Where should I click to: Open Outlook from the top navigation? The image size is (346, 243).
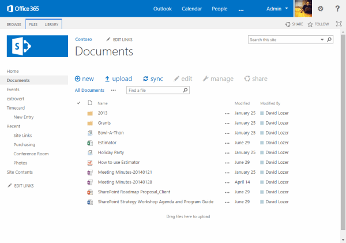163,9
